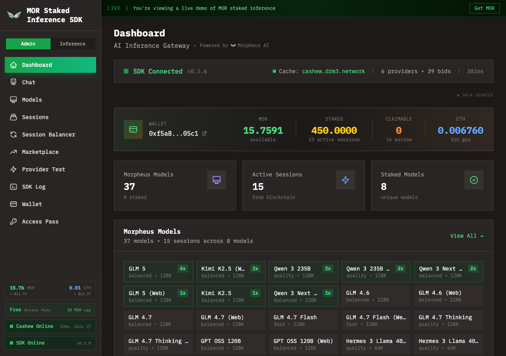Select the GLM 5 model card

158,272
